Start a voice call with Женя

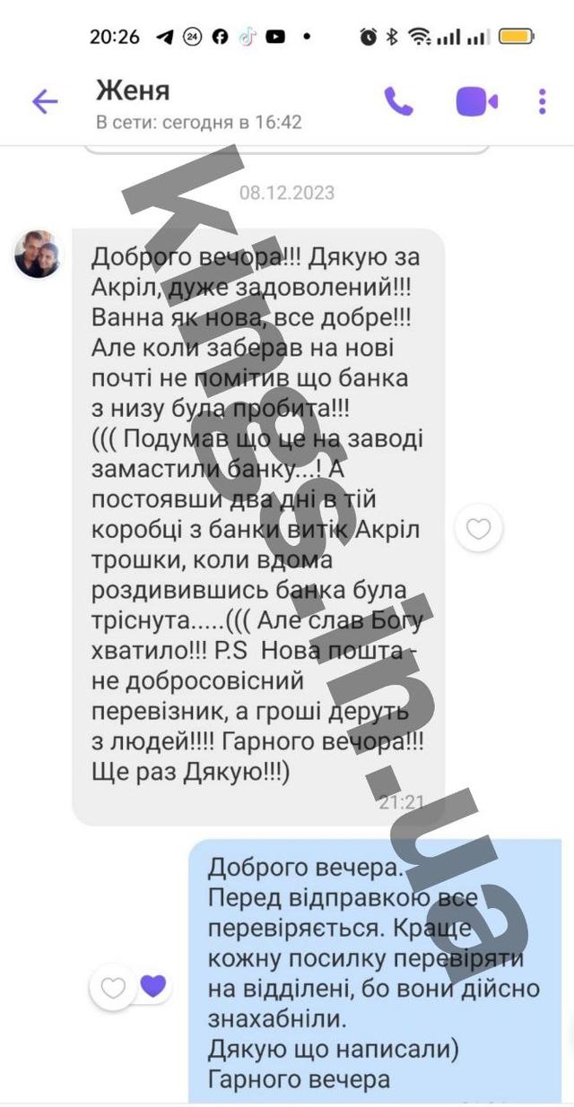[399, 101]
